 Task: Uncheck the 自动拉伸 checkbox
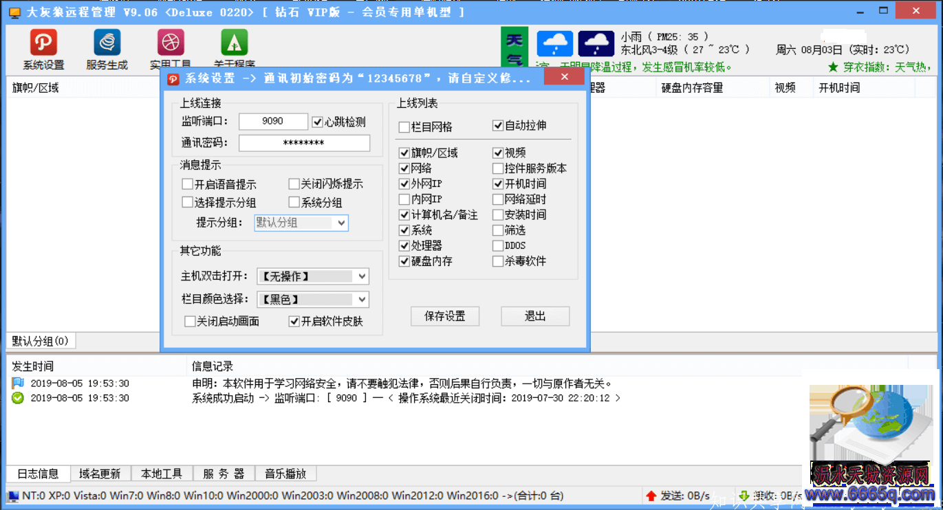click(498, 126)
